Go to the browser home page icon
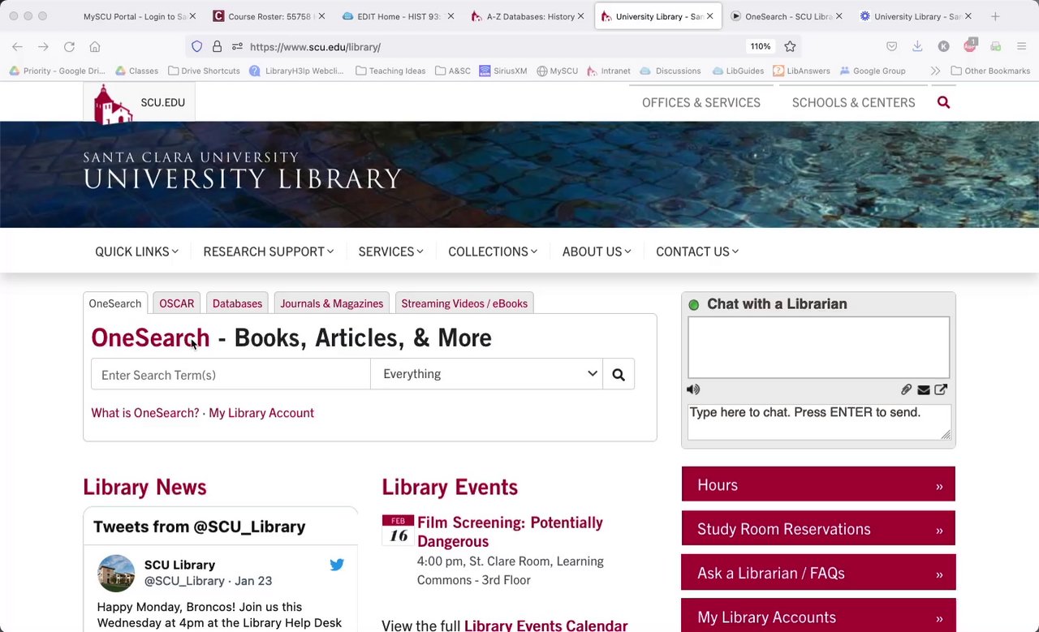The width and height of the screenshot is (1039, 632). tap(95, 47)
